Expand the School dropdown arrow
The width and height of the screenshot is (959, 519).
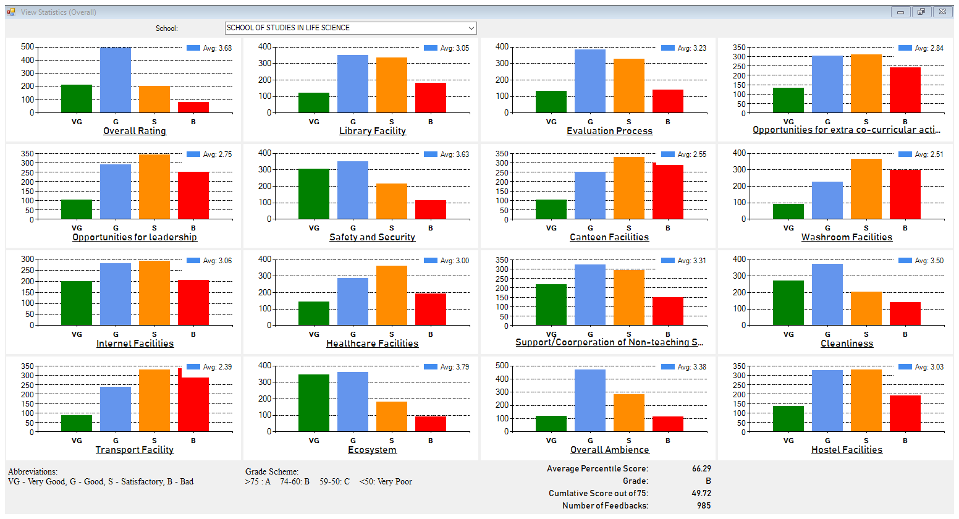471,28
